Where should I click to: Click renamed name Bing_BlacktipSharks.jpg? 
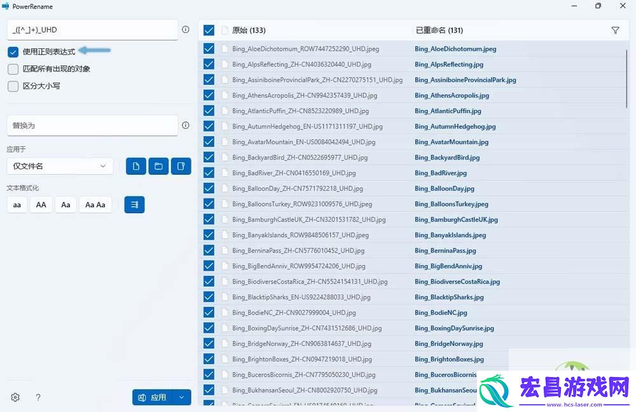point(449,297)
